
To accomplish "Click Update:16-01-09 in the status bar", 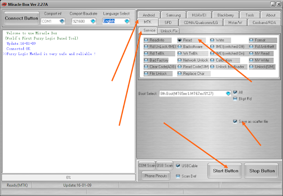I will pos(77,185).
